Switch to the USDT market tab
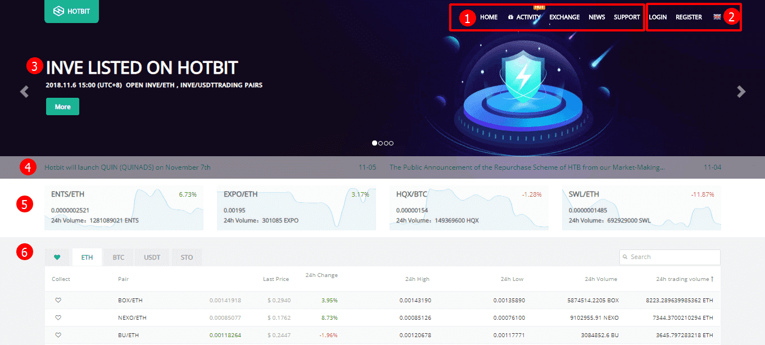765x345 pixels. tap(152, 257)
